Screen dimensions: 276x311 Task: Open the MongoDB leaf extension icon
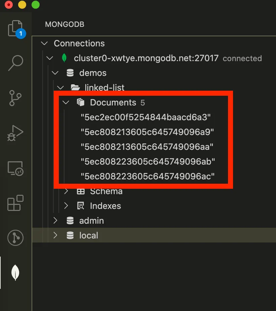[x=15, y=273]
